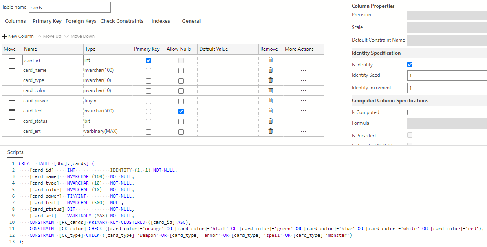The width and height of the screenshot is (487, 247).
Task: Remove the card_name column via trash icon
Action: pyautogui.click(x=271, y=70)
